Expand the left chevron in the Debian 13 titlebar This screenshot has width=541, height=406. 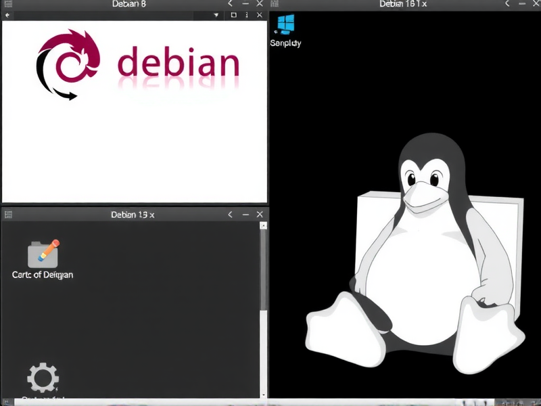[230, 214]
